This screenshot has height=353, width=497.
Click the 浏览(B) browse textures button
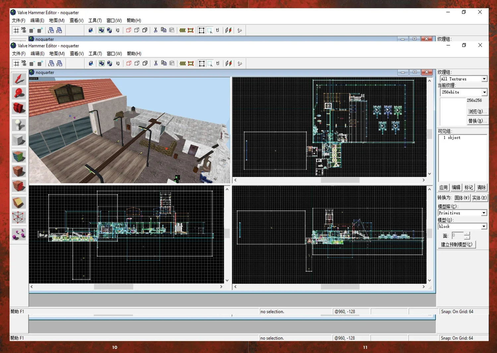pyautogui.click(x=477, y=111)
